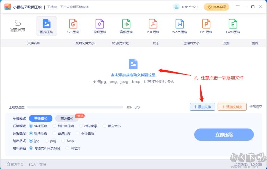Viewport: 267px width, 169px height.
Task: Switch to 高级模式 processing mode
Action: point(67,118)
